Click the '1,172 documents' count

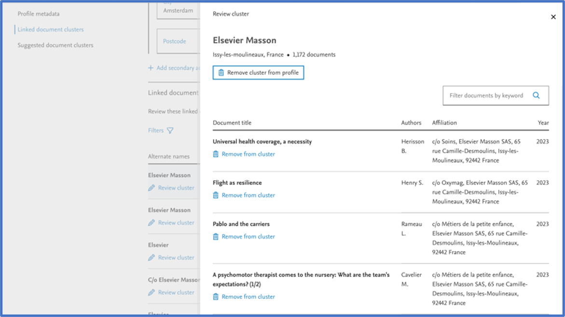[x=314, y=55]
